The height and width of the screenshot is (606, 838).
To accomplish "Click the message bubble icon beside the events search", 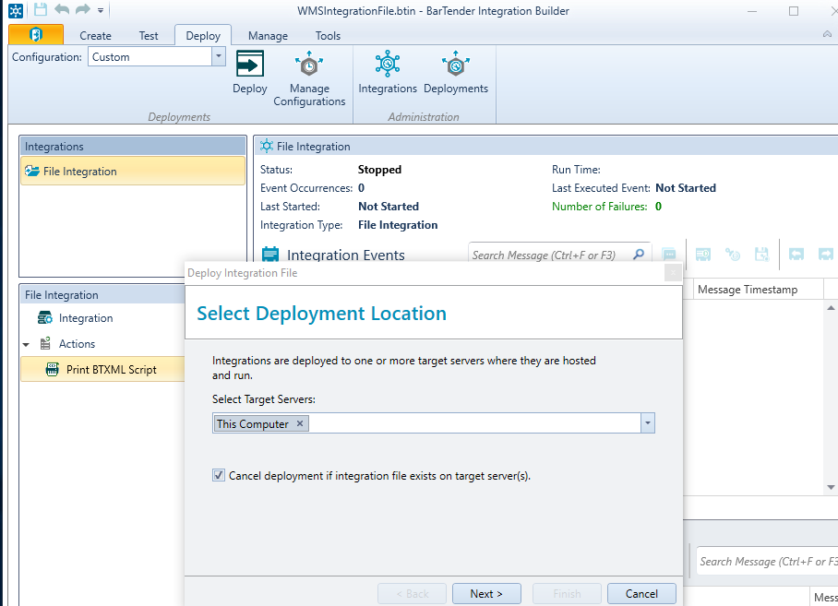I will coord(668,255).
